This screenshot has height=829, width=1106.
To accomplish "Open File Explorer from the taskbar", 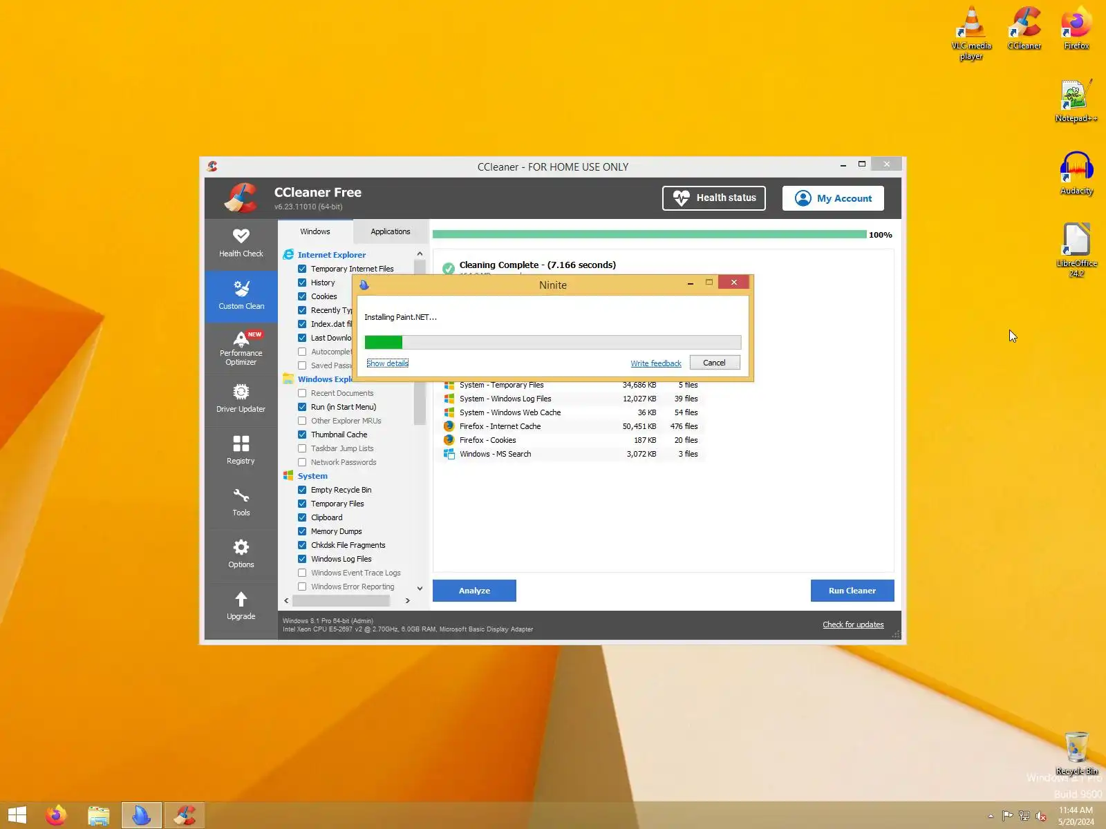I will pyautogui.click(x=99, y=815).
